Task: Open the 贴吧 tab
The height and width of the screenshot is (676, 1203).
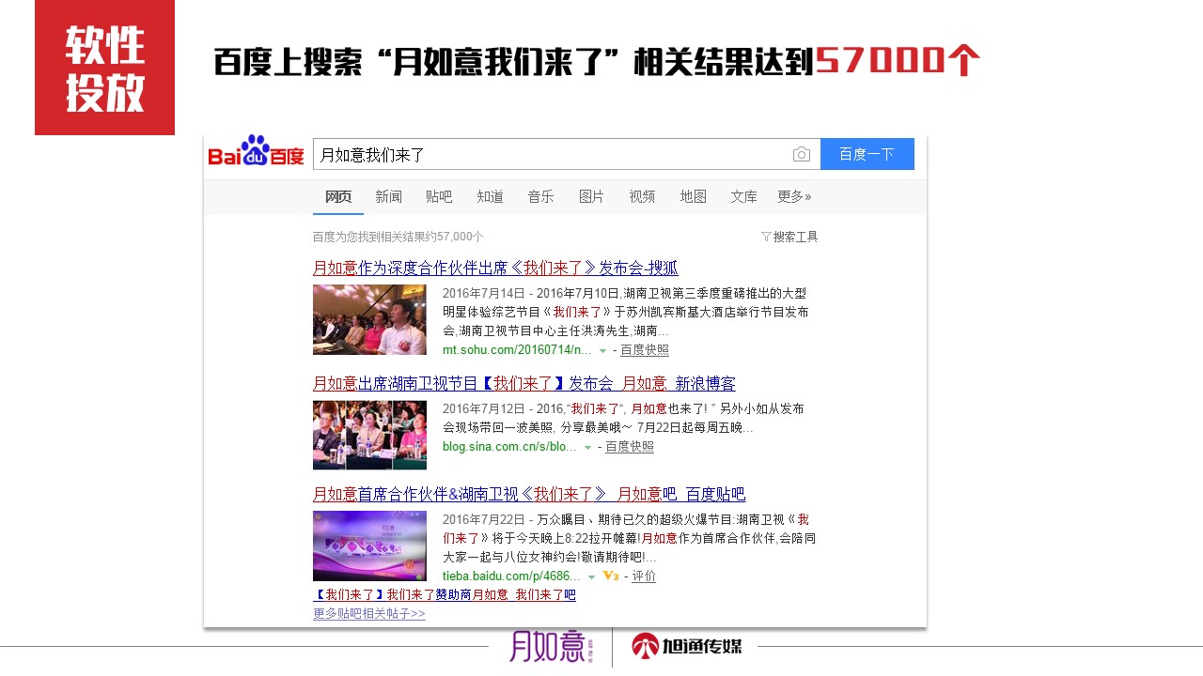Action: 439,196
